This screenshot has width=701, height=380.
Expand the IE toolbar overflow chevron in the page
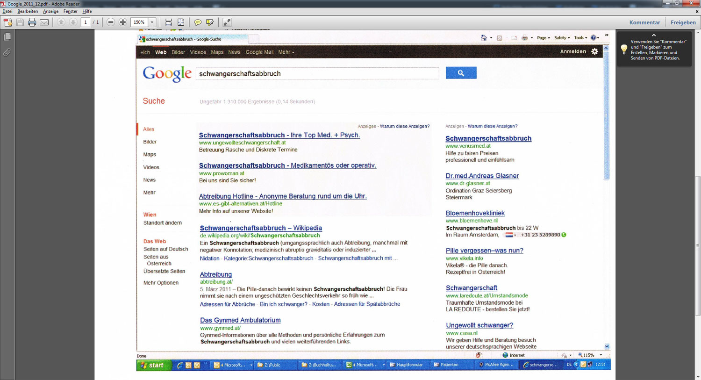(607, 36)
